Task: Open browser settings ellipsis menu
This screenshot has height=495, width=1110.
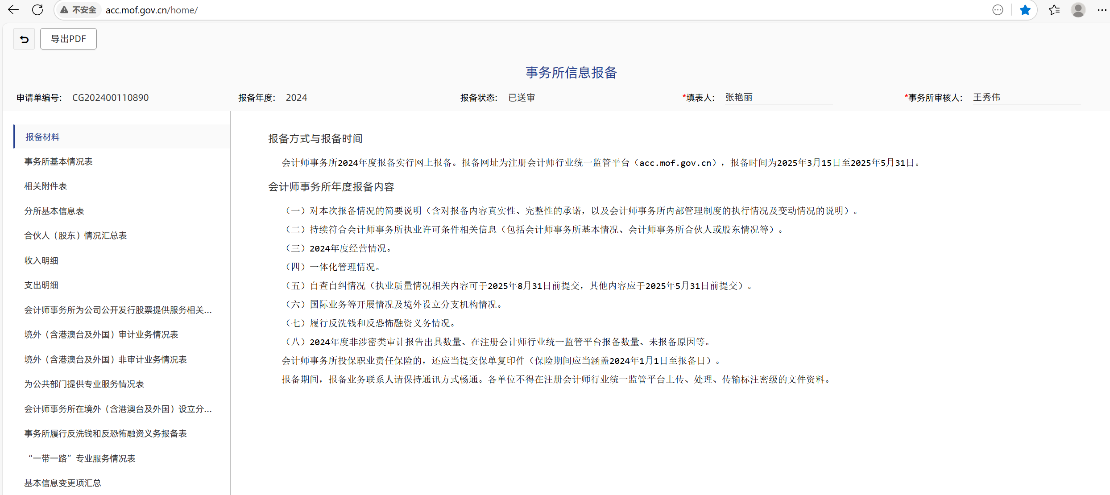Action: coord(1101,10)
